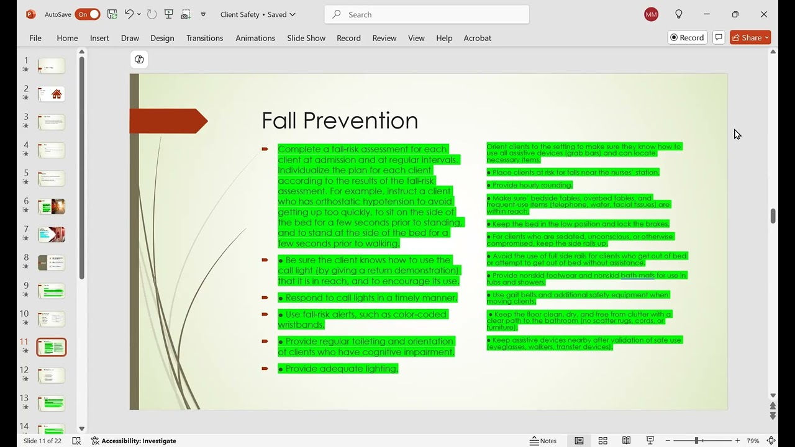Select slide 6 thumbnail
This screenshot has height=447, width=795.
(x=52, y=207)
